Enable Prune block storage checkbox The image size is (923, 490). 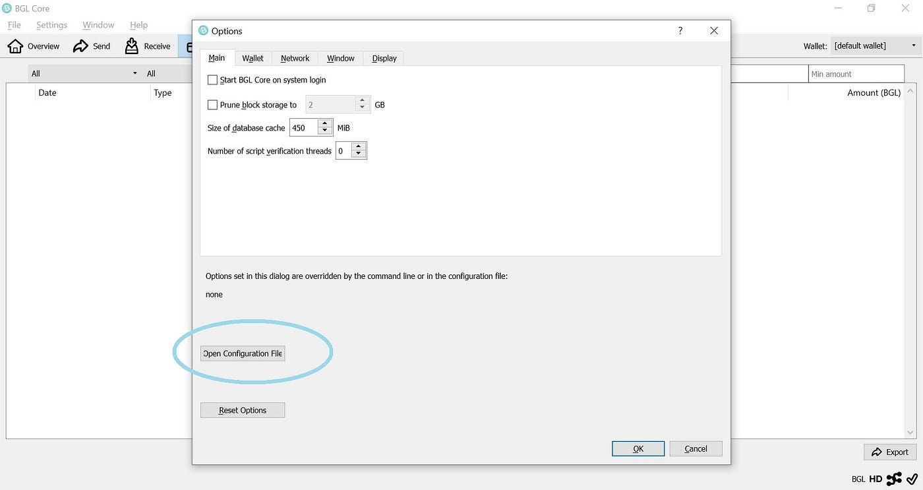click(x=212, y=105)
